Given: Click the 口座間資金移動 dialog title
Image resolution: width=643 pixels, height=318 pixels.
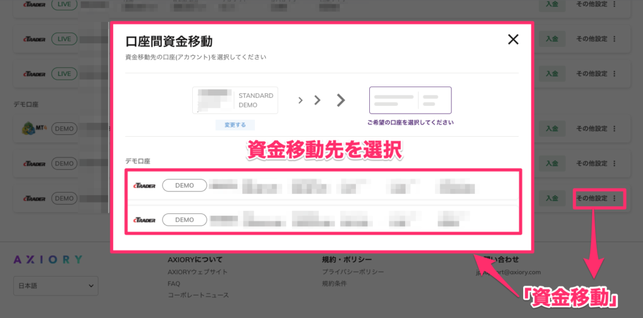Looking at the screenshot, I should tap(168, 42).
